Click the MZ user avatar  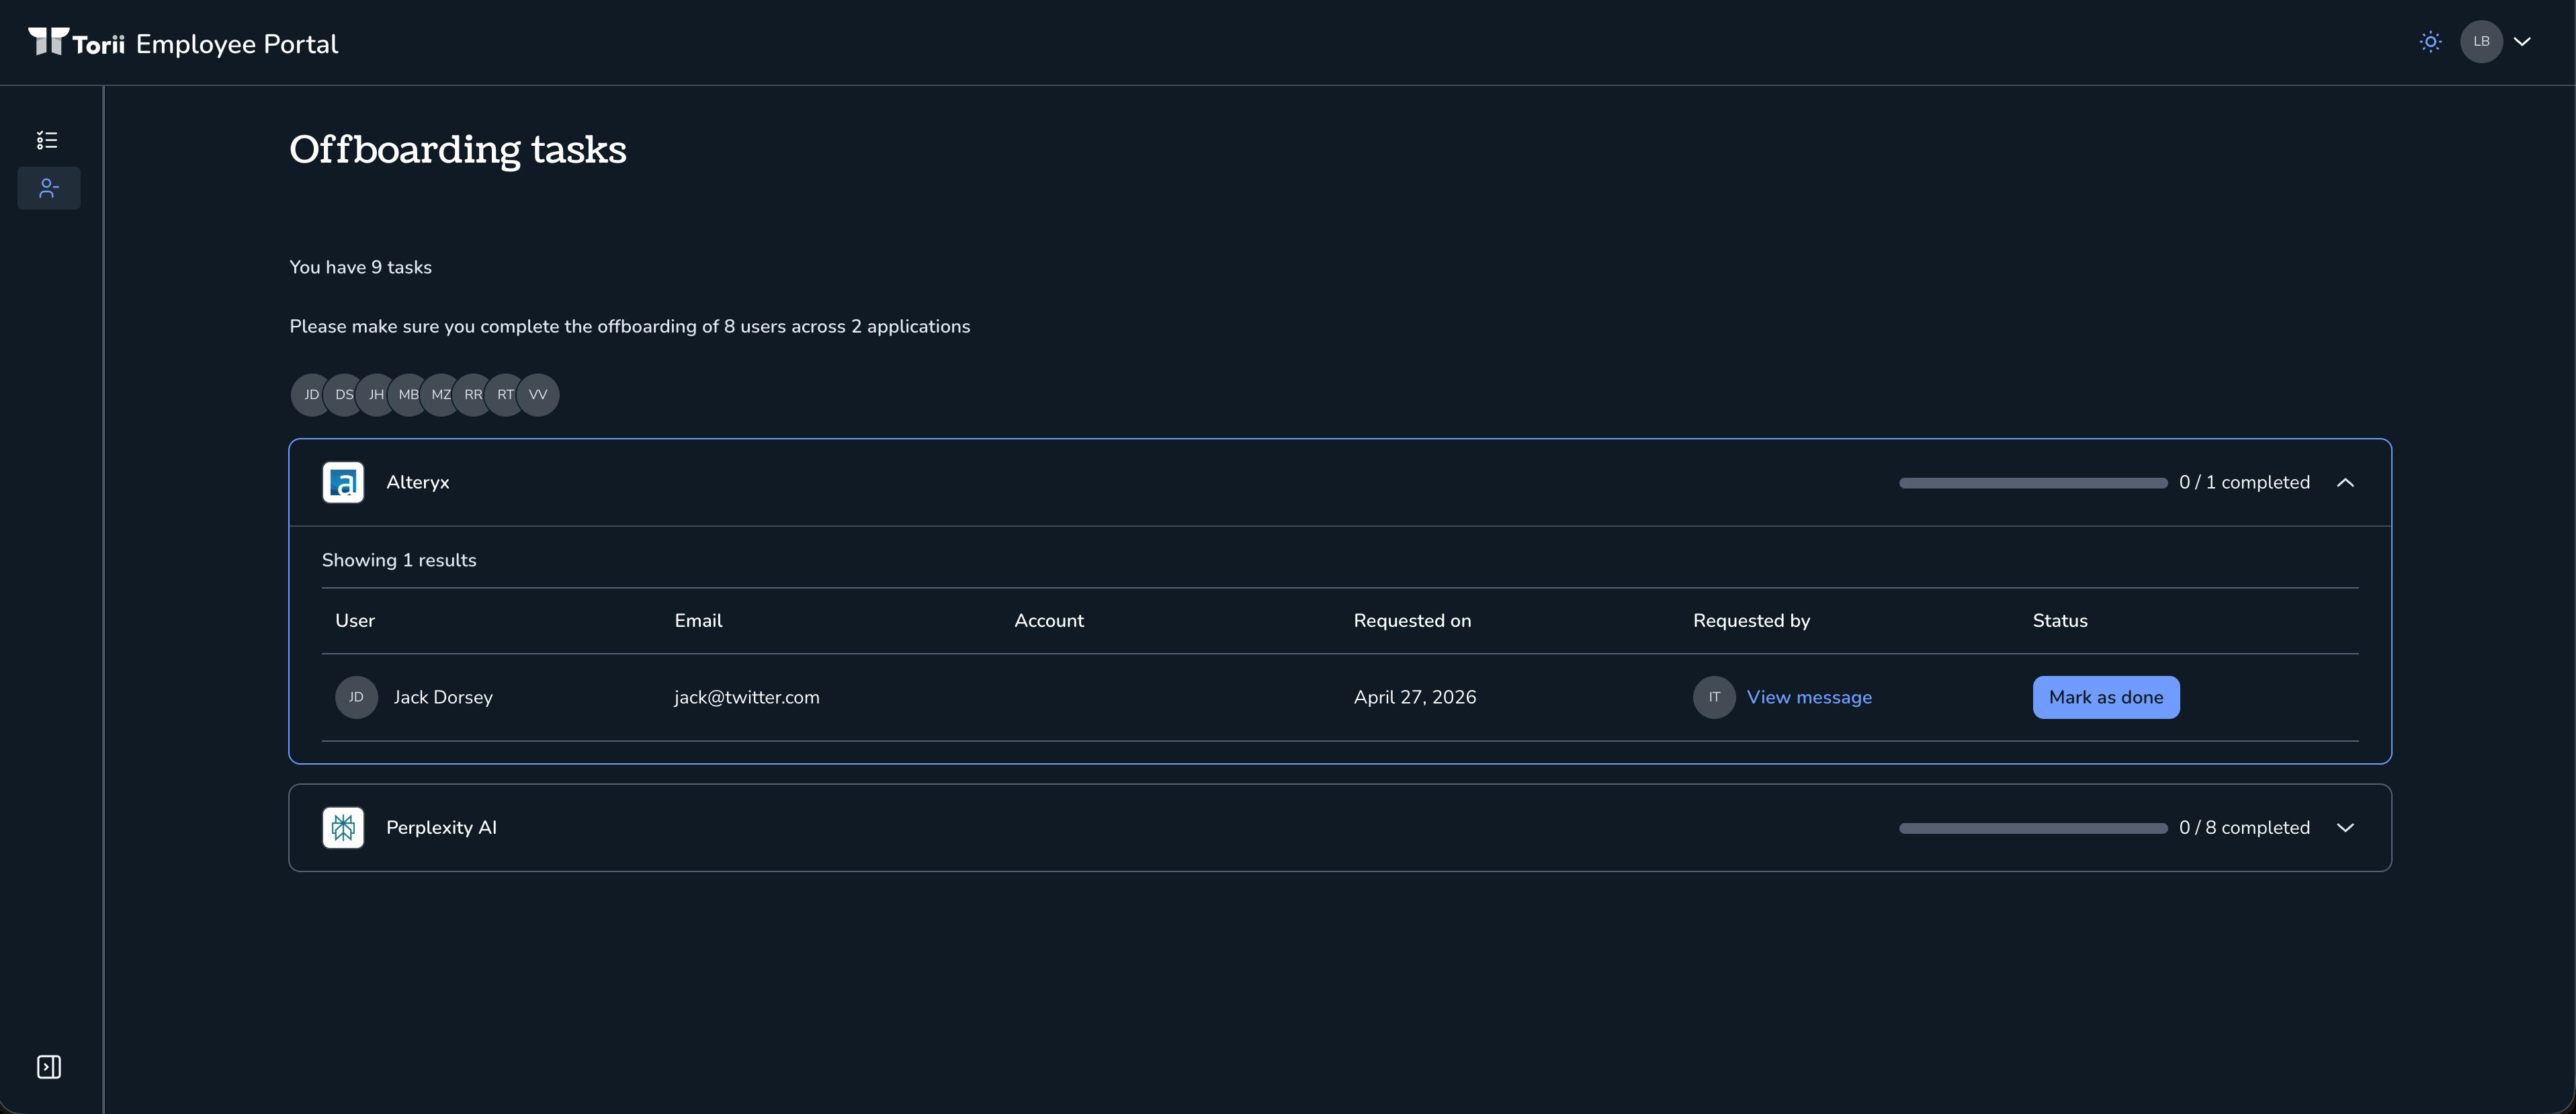[440, 395]
